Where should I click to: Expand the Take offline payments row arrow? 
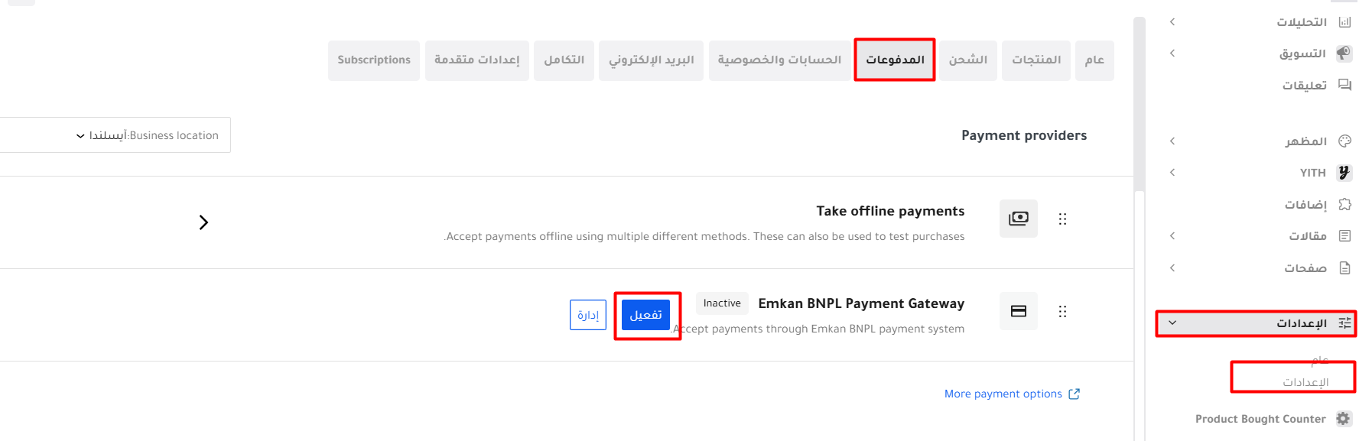(203, 222)
